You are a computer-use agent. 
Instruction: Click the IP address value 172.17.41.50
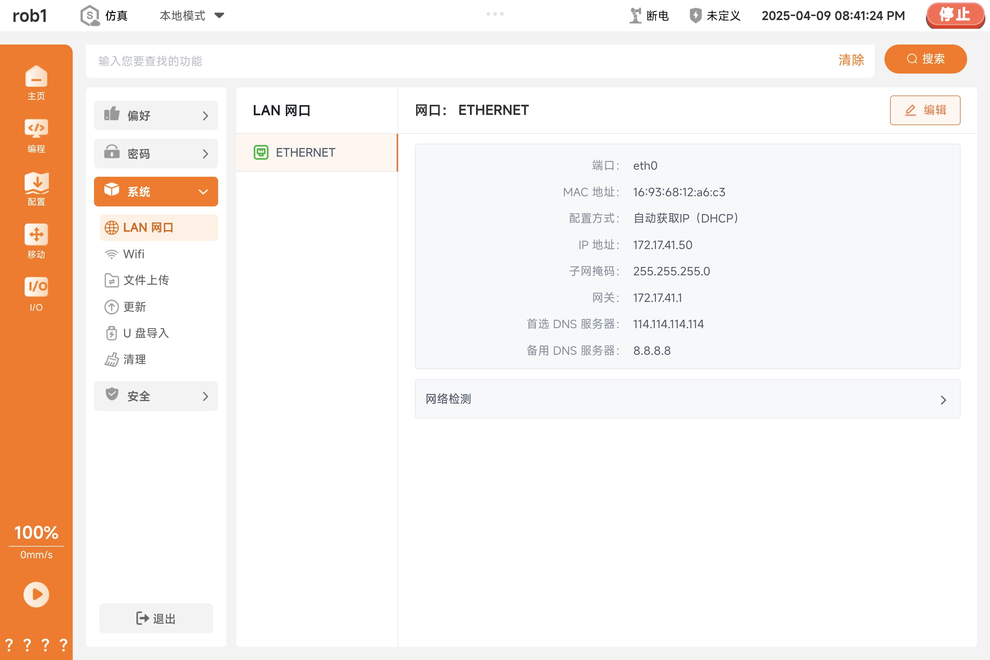pyautogui.click(x=663, y=245)
